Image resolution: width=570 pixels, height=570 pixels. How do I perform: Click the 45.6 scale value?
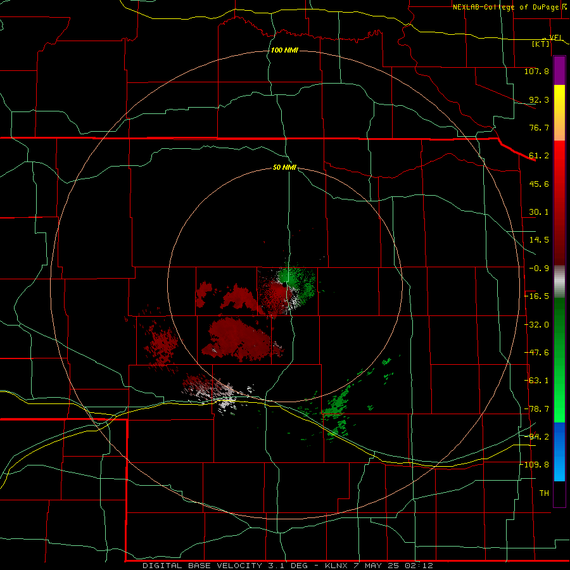coord(539,184)
